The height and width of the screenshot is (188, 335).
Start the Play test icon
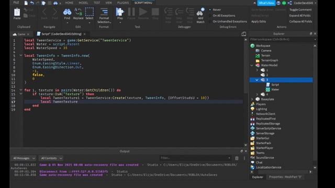pos(120,11)
